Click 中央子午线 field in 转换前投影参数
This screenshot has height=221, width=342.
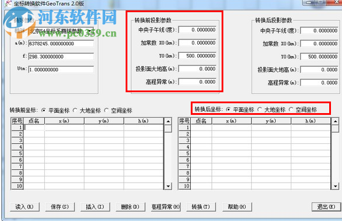coord(197,30)
